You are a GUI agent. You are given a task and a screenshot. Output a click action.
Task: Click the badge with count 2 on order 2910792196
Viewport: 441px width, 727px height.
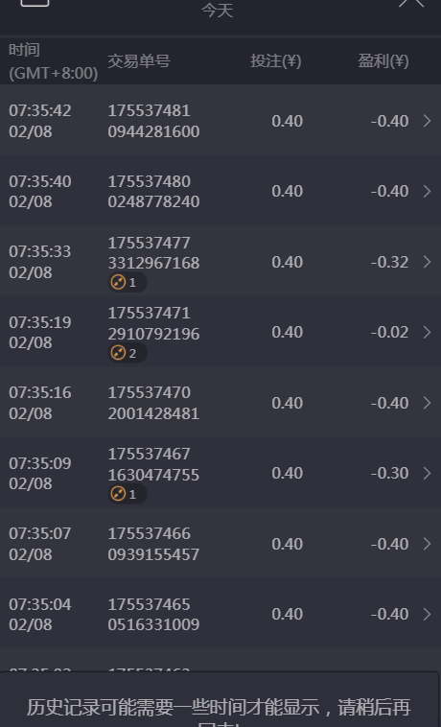coord(128,353)
